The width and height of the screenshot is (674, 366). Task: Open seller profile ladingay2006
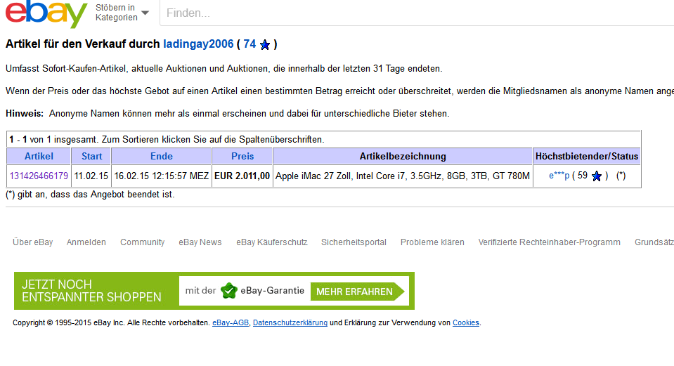(x=198, y=44)
